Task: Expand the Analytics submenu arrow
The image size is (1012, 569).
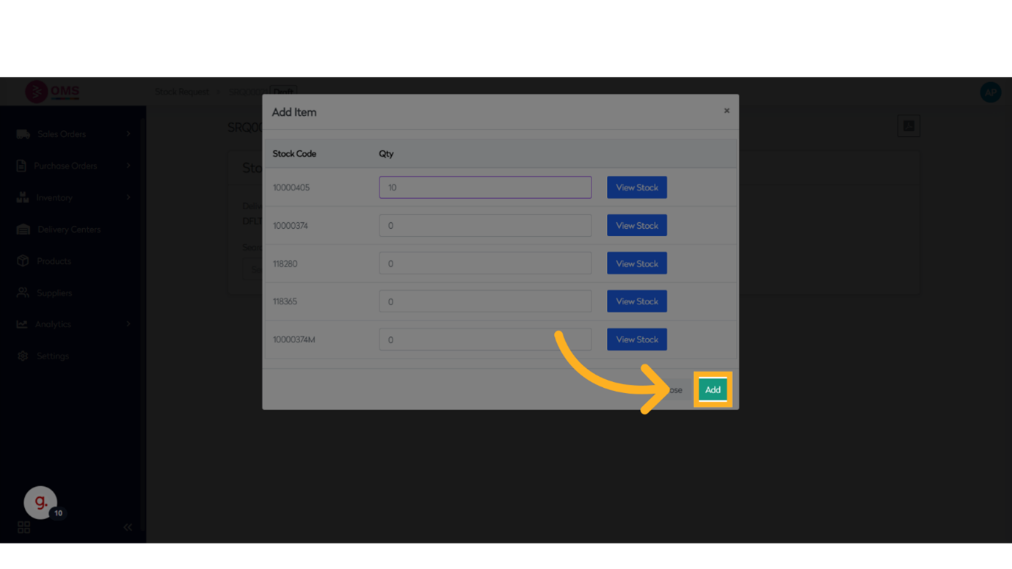Action: pyautogui.click(x=128, y=324)
